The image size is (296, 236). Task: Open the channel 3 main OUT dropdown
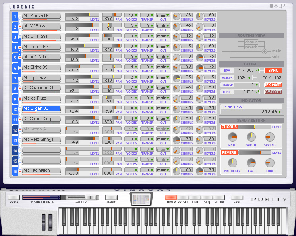point(163,36)
